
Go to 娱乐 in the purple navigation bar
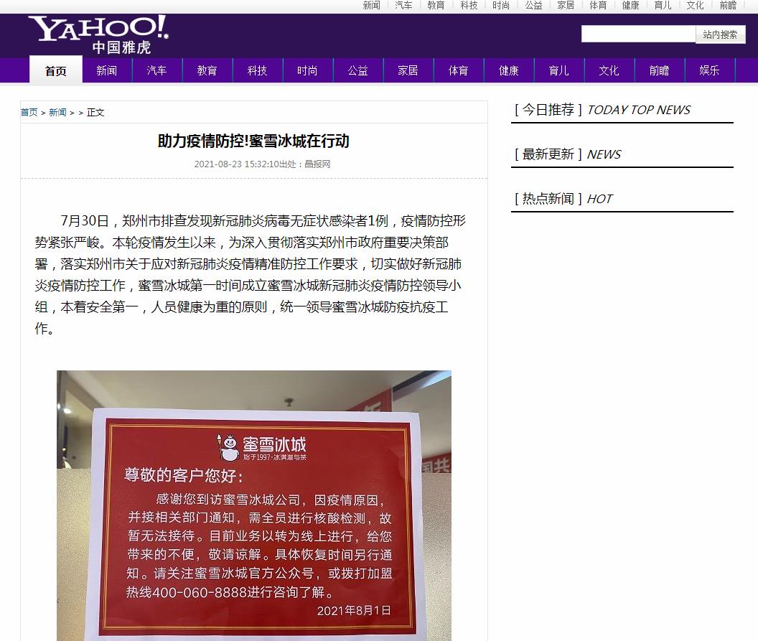click(x=710, y=70)
